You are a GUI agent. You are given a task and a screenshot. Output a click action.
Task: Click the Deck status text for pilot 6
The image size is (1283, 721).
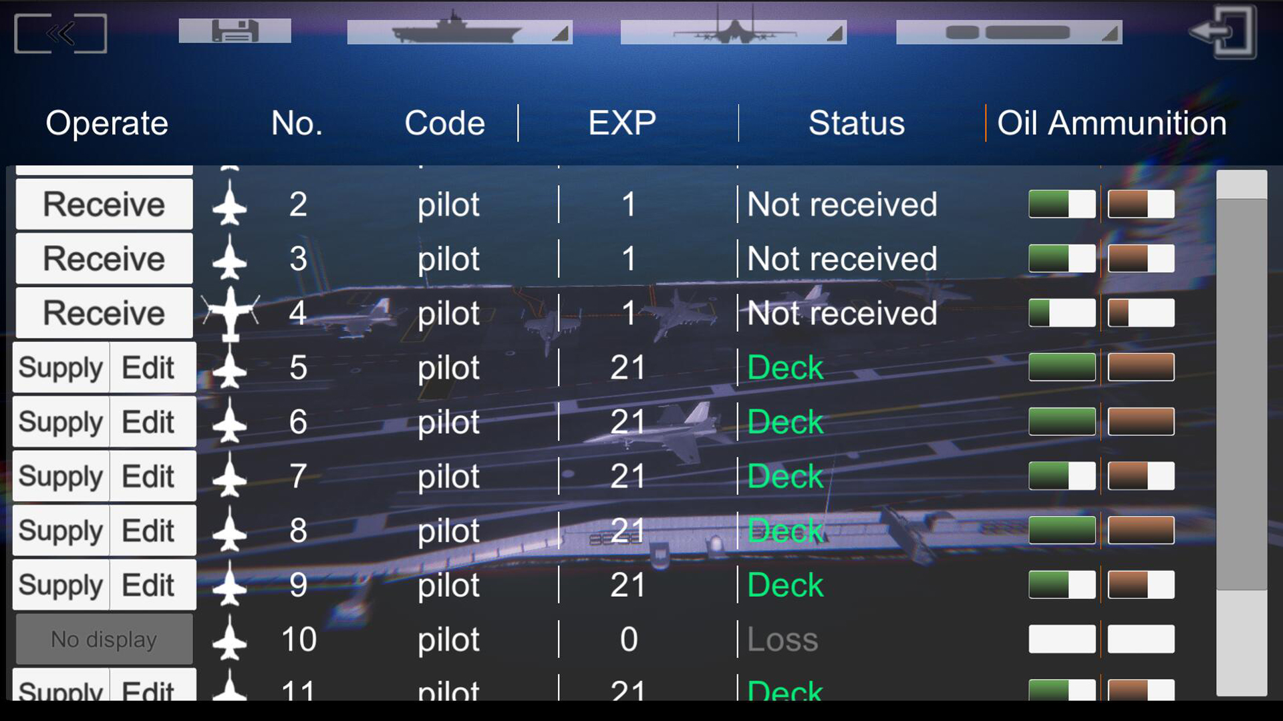pyautogui.click(x=785, y=421)
